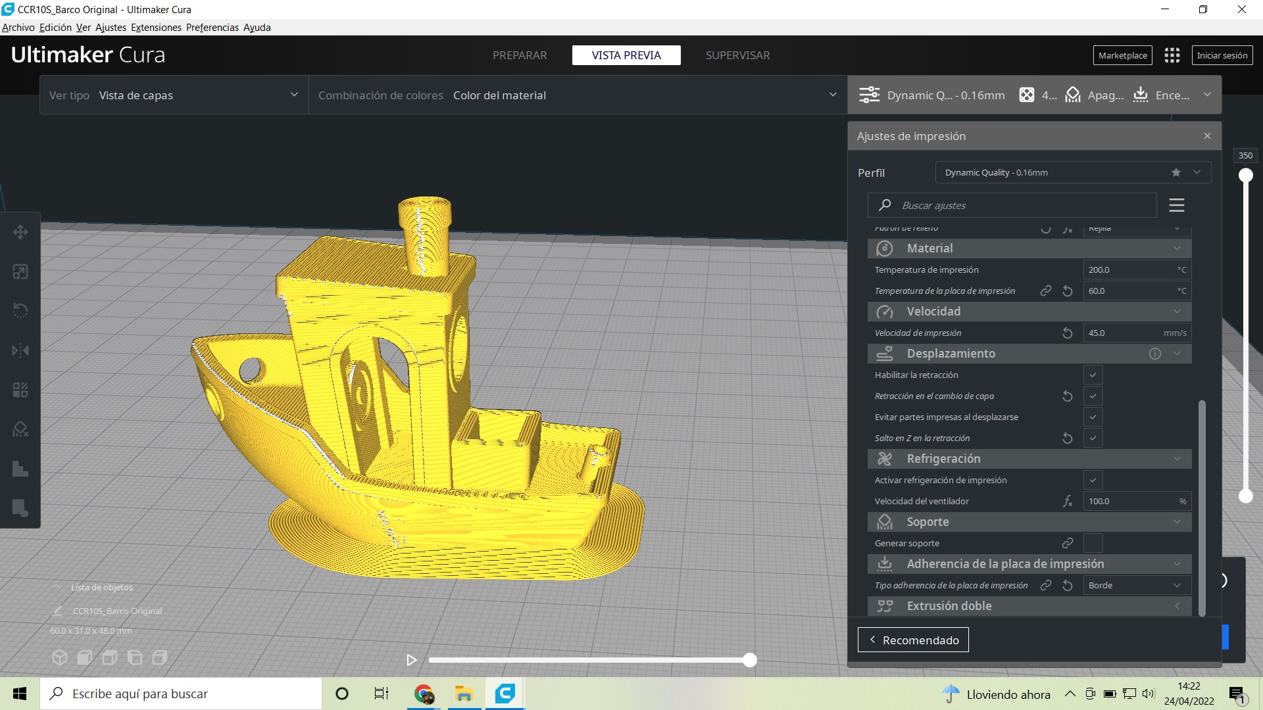This screenshot has height=710, width=1263.
Task: Open the Ver tipo dropdown
Action: tap(174, 95)
